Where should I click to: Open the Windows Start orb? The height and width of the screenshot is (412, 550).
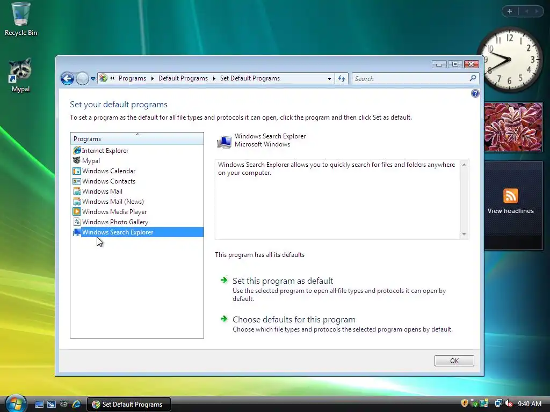(15, 403)
